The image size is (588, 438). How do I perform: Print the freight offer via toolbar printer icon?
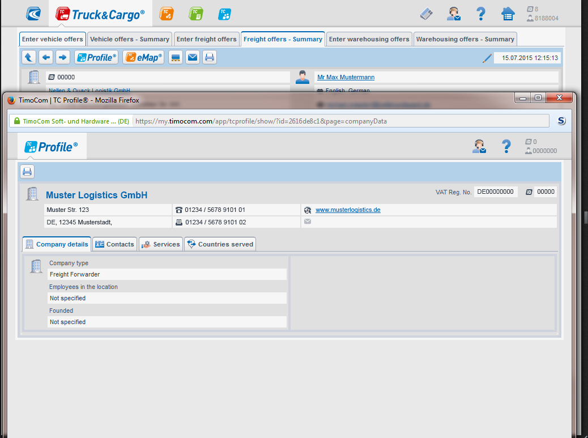[210, 57]
